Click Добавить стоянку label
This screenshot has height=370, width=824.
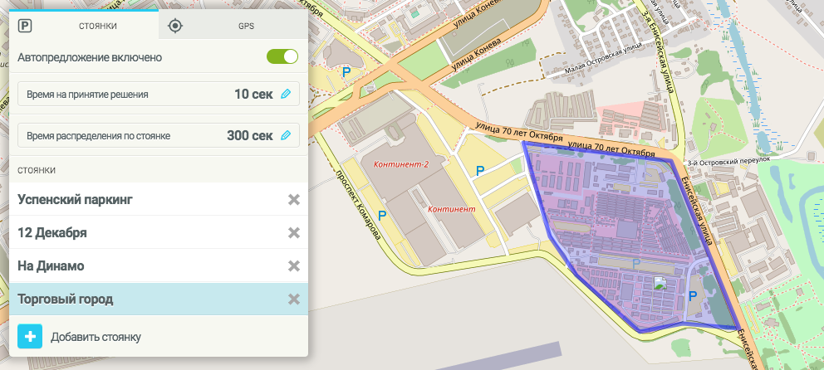pos(96,337)
